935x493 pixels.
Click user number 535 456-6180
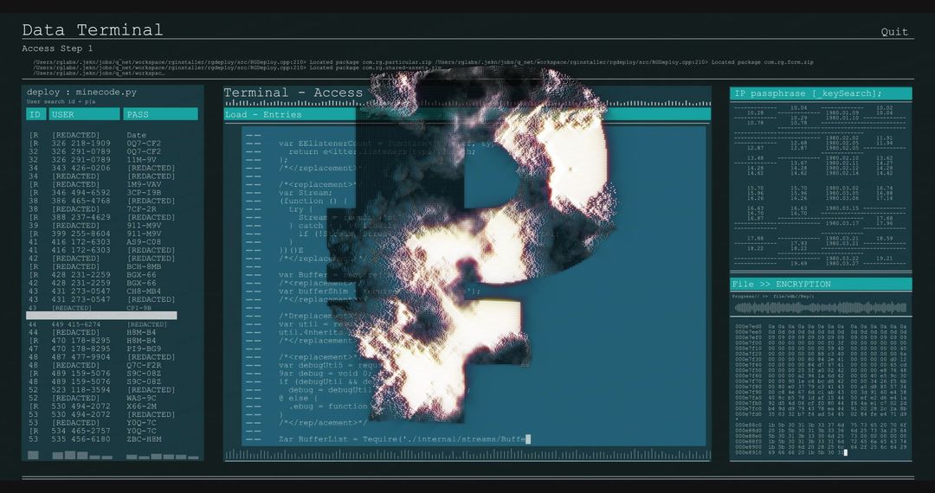pos(81,439)
